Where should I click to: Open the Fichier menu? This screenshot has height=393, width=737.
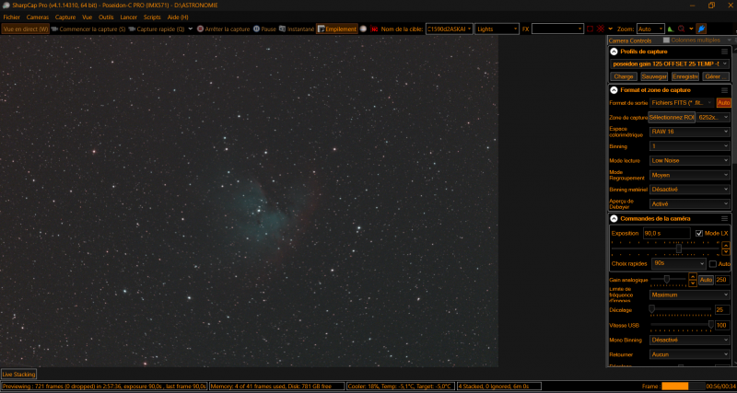(11, 17)
